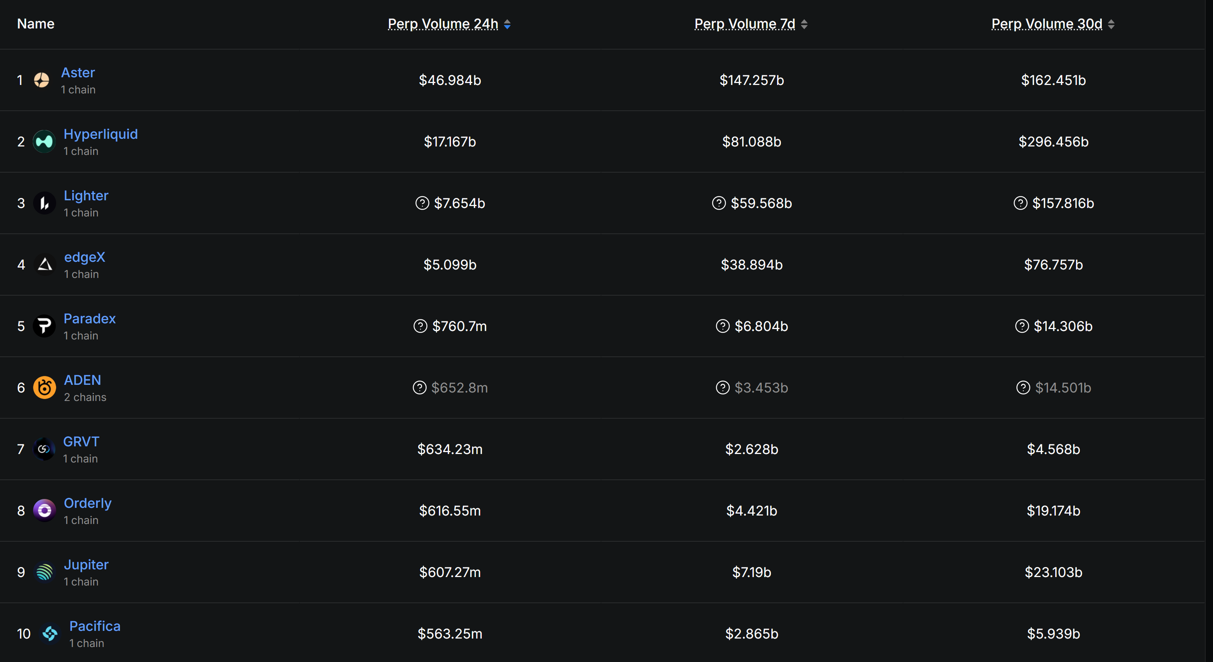Click the Perp Volume 30d column header
The height and width of the screenshot is (662, 1213).
[x=1046, y=24]
